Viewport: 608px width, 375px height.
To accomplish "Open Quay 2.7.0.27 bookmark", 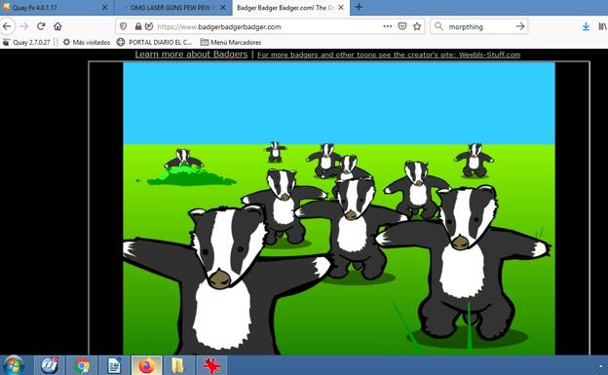I will 26,42.
